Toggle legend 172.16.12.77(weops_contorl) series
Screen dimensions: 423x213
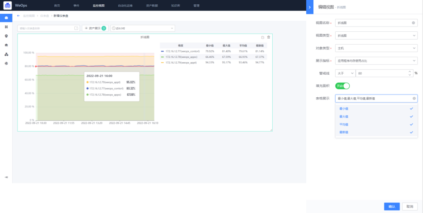[x=180, y=51]
